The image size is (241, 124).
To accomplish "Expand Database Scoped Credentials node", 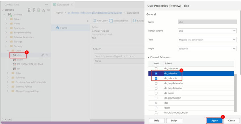I will click(x=8, y=82).
